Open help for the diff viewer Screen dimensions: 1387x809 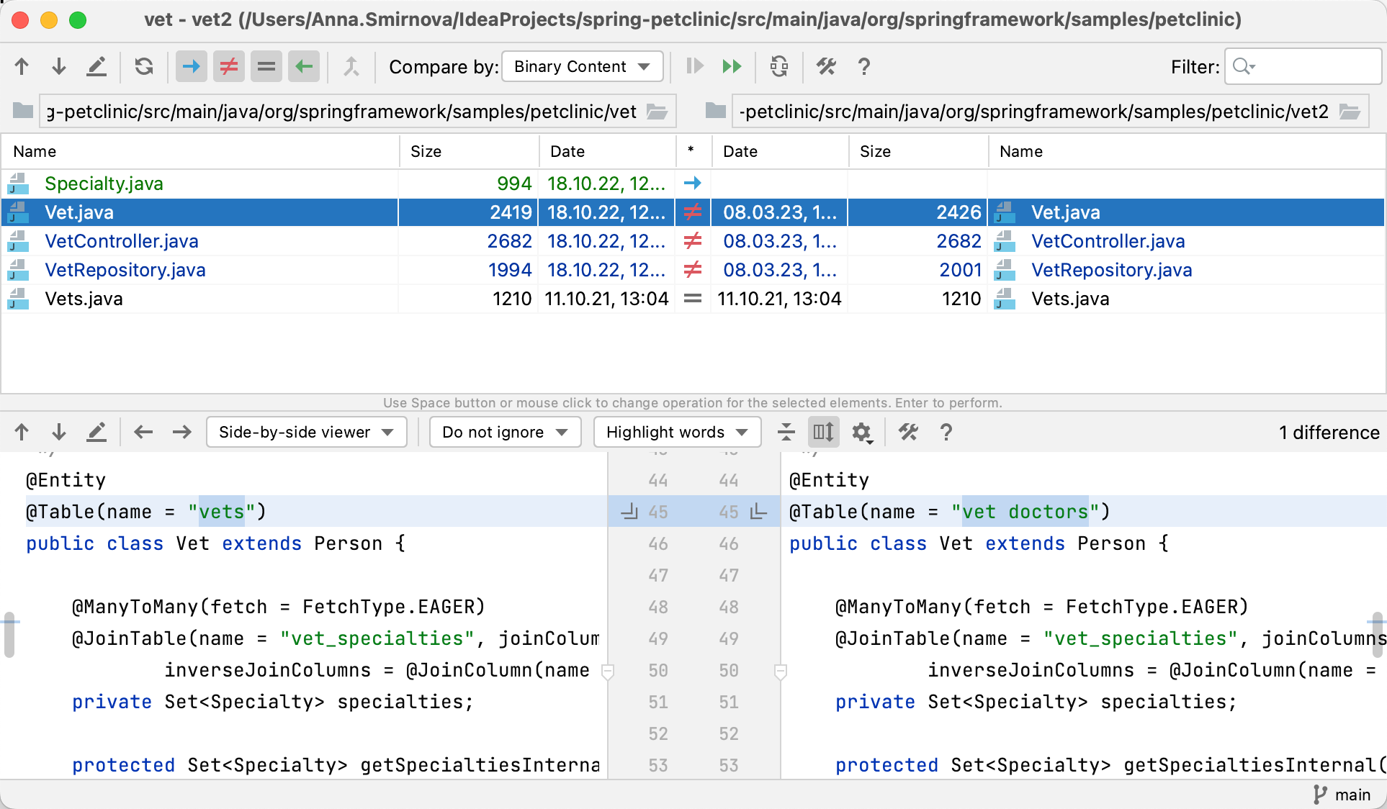(x=946, y=432)
